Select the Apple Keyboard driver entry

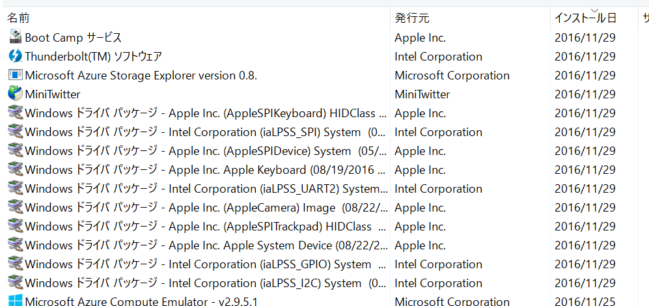tap(199, 170)
